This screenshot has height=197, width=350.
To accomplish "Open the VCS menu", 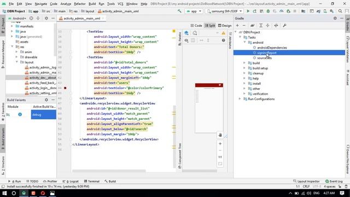I will tap(120, 4).
